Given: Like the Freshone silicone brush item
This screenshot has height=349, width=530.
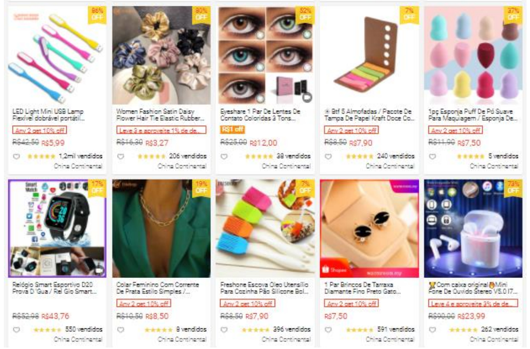Looking at the screenshot, I should [x=224, y=330].
